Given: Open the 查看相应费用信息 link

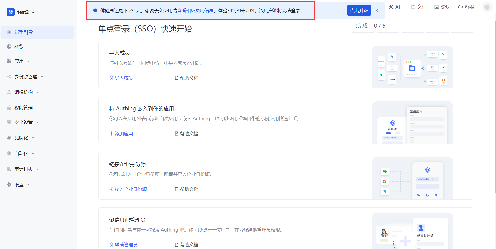Looking at the screenshot, I should coord(195,11).
